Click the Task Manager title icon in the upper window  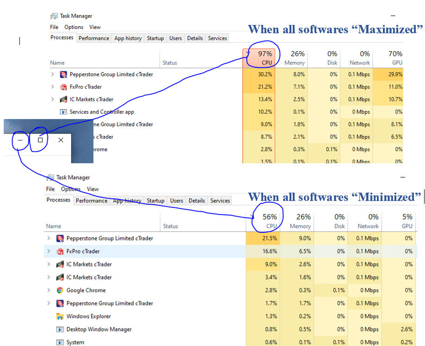click(54, 16)
